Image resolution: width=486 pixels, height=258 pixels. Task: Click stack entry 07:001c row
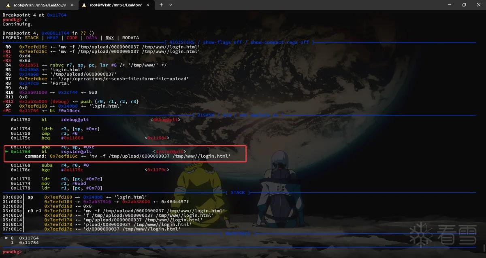92,229
